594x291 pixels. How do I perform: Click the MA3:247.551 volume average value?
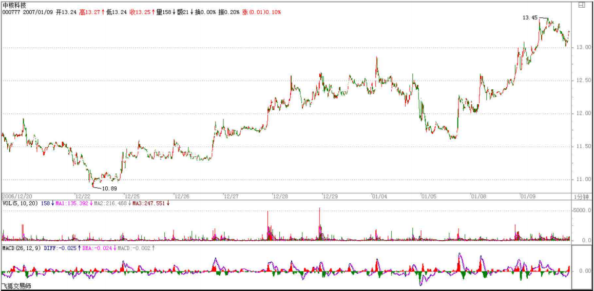tap(149, 204)
